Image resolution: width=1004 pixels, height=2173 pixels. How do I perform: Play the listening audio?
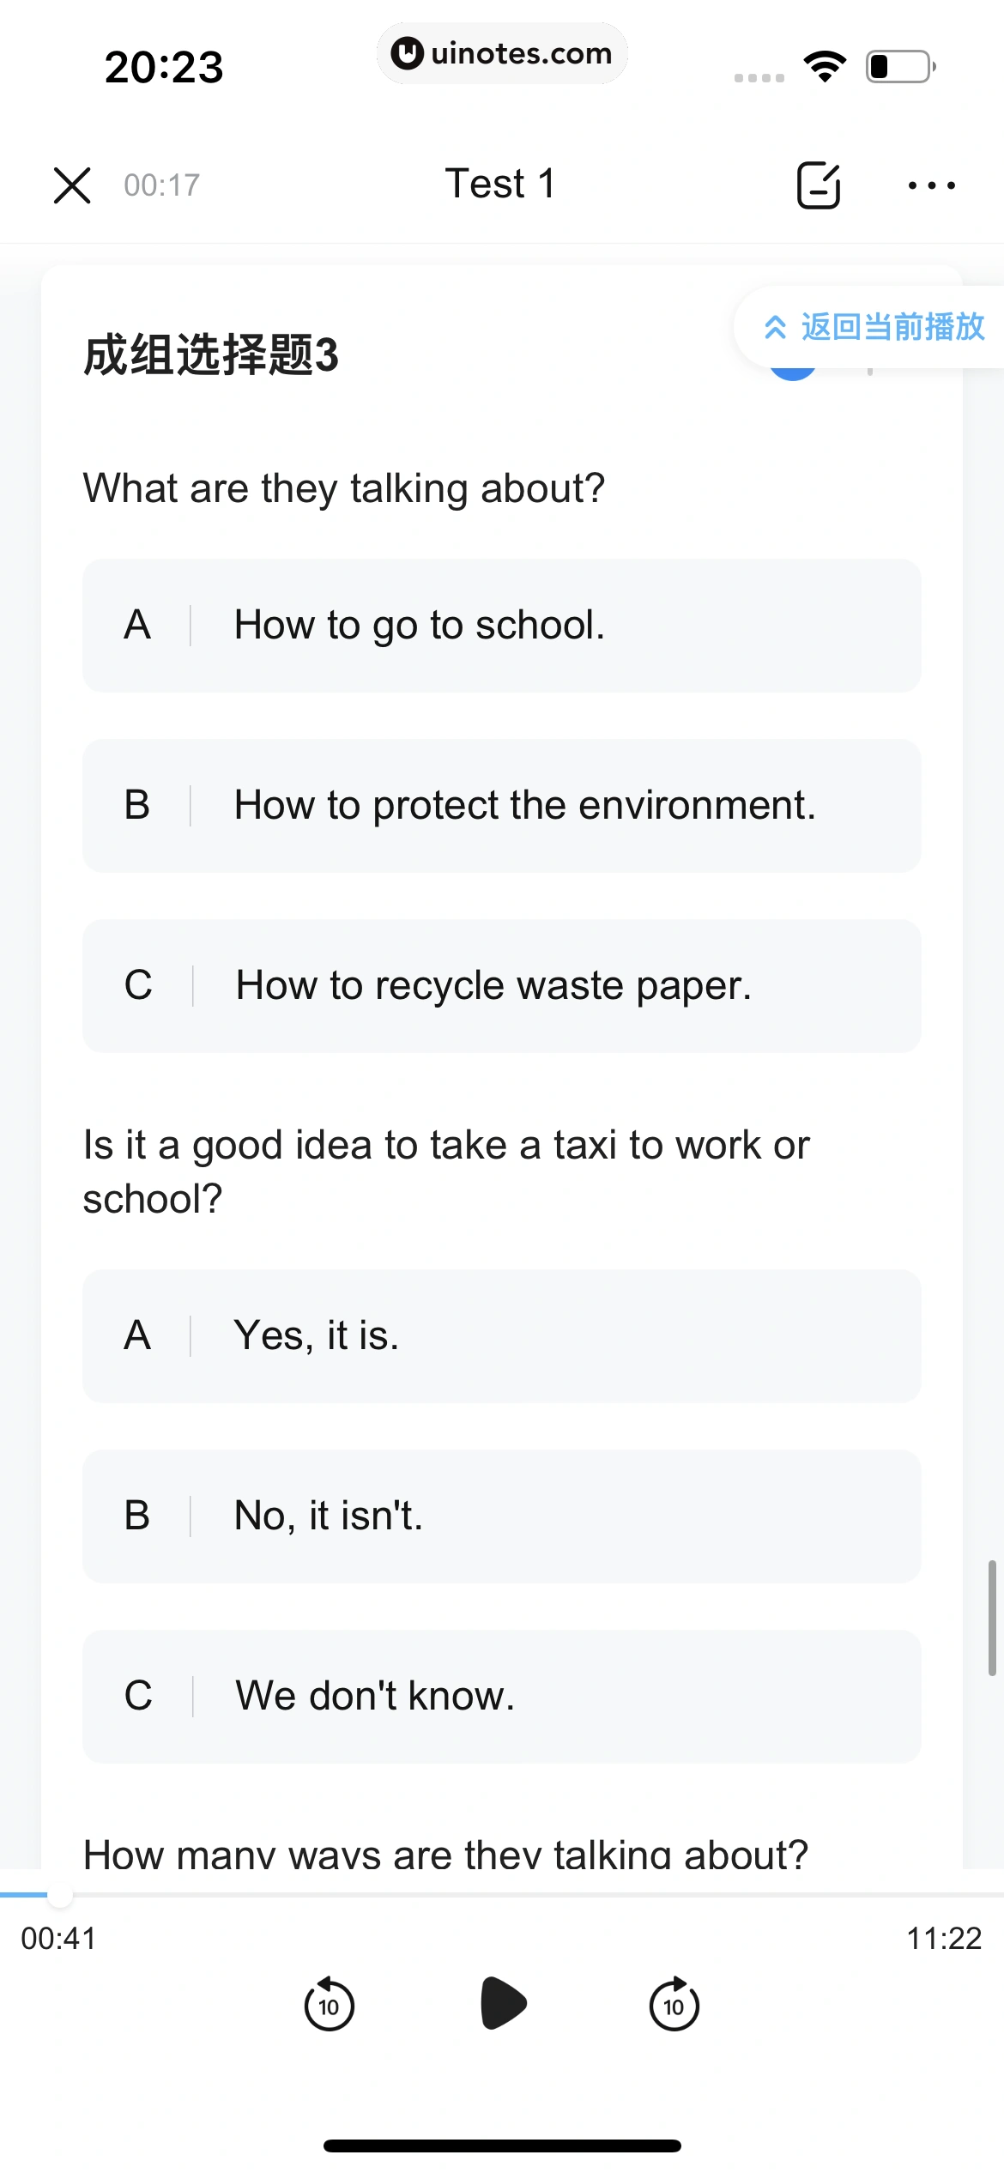point(503,2003)
